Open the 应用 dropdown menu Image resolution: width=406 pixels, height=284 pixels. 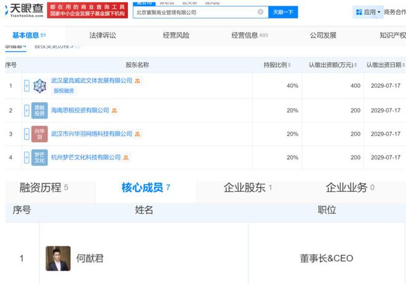[x=372, y=12]
